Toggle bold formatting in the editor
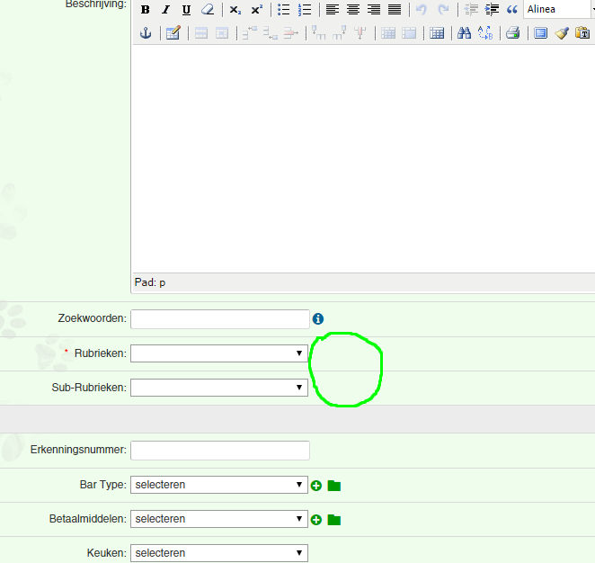This screenshot has height=563, width=595. point(145,10)
